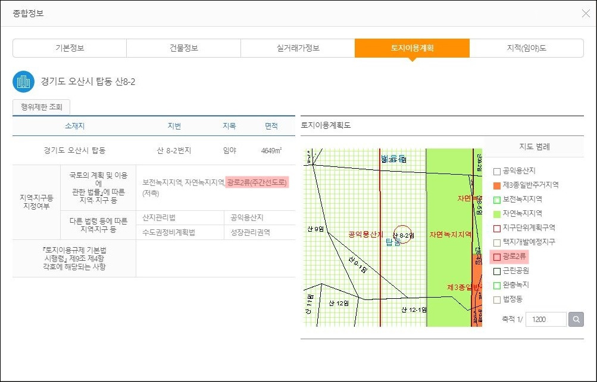This screenshot has height=382, width=597.
Task: Click the 산 12임 parcel on map
Action: tap(339, 304)
